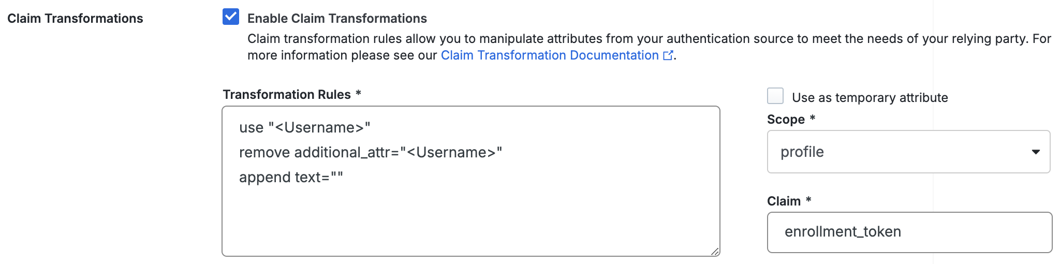Uncheck the Enable Claim Transformations checkbox
The height and width of the screenshot is (264, 1060).
(x=231, y=17)
